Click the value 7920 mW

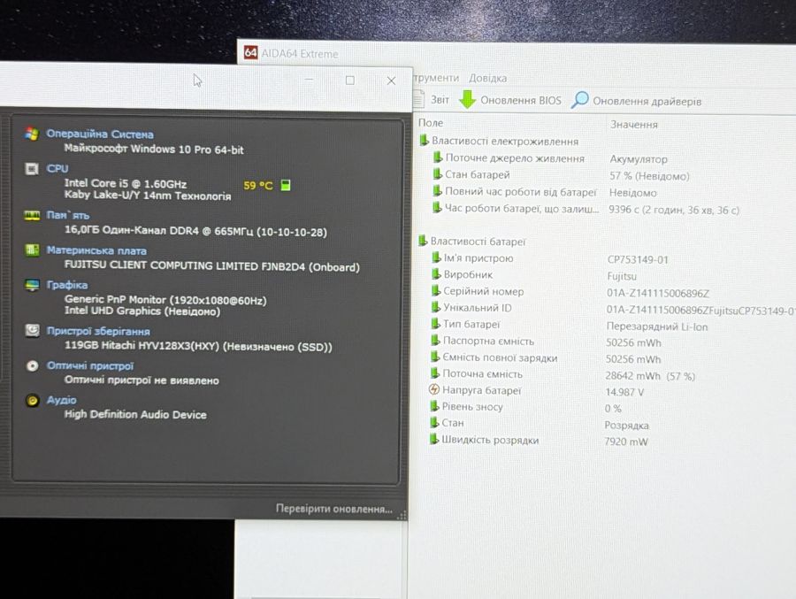(626, 442)
